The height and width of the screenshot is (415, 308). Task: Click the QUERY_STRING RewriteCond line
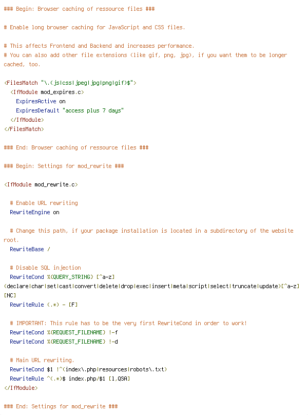(151, 287)
